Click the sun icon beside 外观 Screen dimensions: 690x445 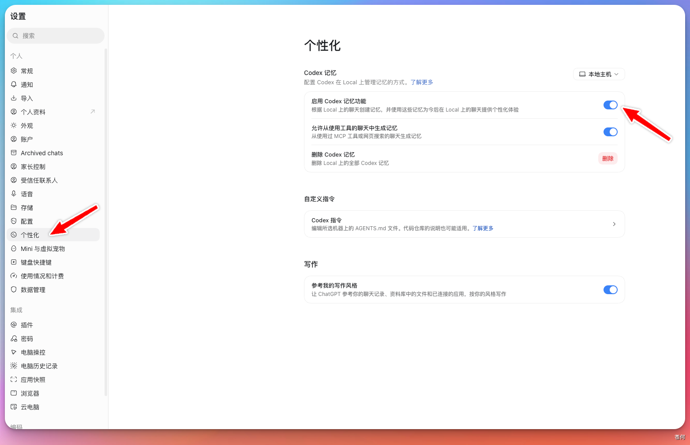click(x=14, y=125)
